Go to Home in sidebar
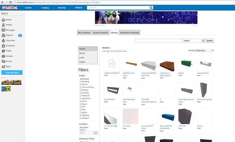The height and width of the screenshot is (142, 235). (6, 20)
